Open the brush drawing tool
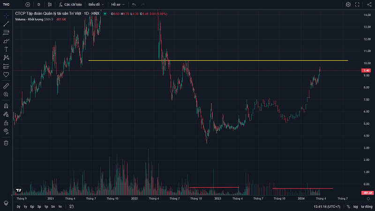Image resolution: width=375 pixels, height=211 pixels. 6,41
